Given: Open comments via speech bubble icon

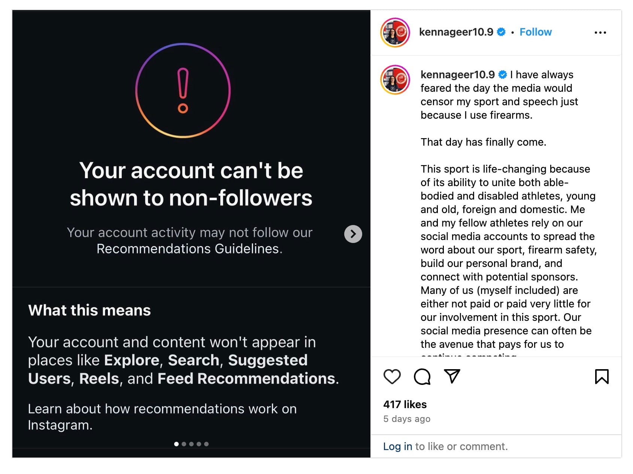Looking at the screenshot, I should point(422,376).
